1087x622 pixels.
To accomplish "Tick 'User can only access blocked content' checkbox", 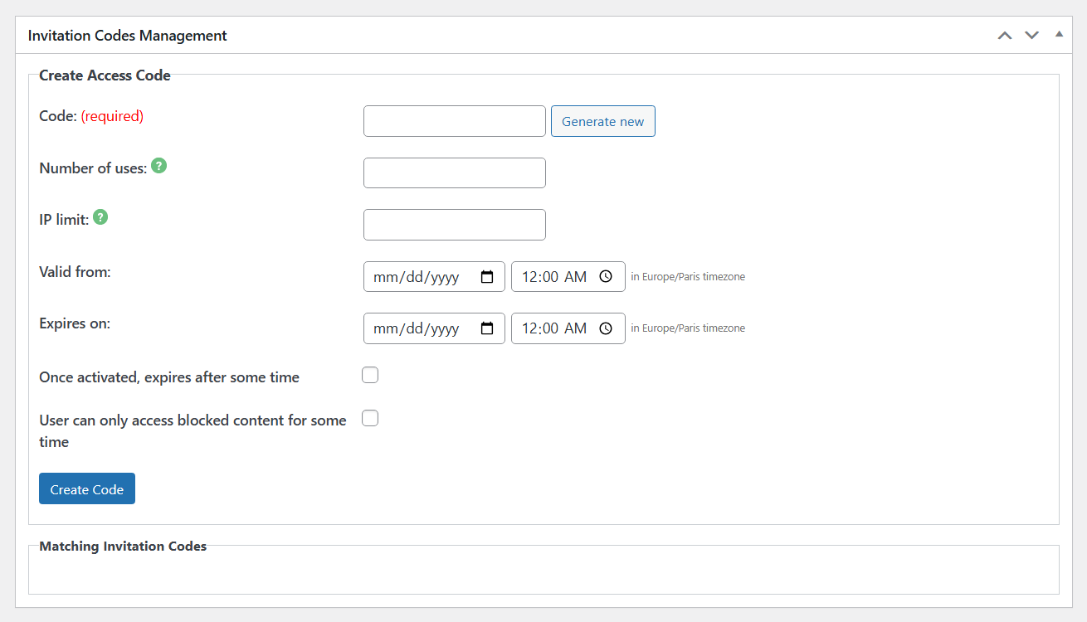I will [x=370, y=418].
